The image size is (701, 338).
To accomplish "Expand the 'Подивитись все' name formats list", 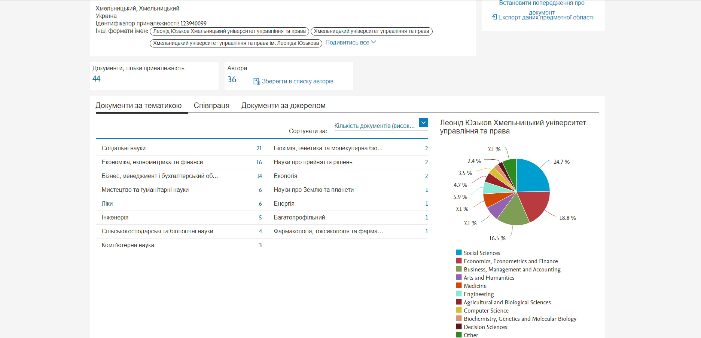I will [351, 42].
